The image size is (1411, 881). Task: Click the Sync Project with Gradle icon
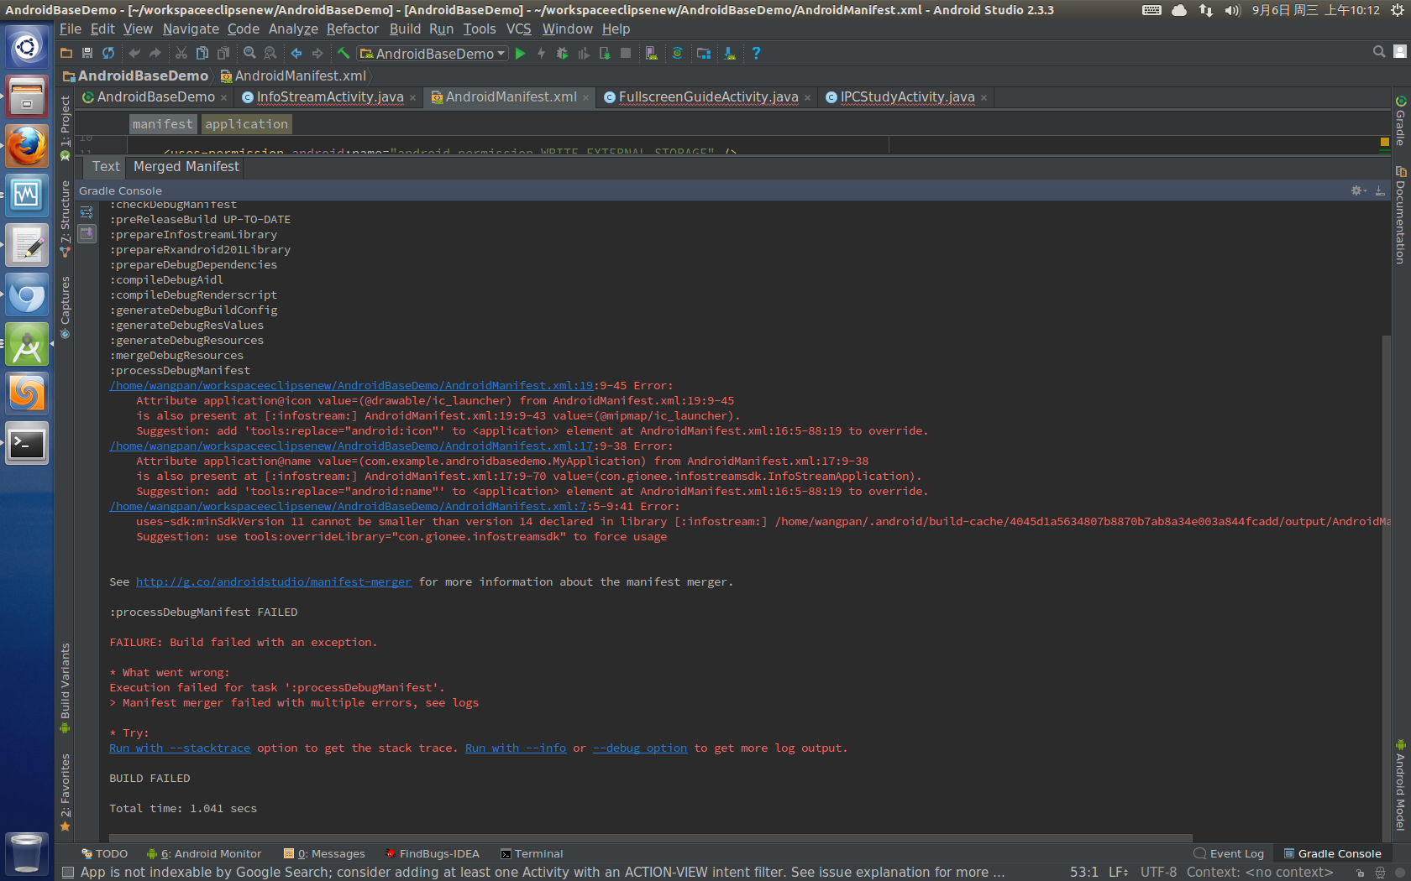pyautogui.click(x=677, y=54)
